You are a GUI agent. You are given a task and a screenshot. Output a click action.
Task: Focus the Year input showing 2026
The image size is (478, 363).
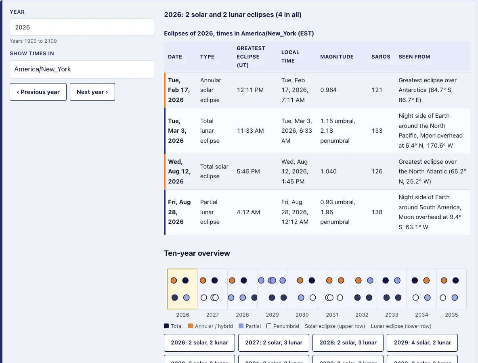[82, 27]
